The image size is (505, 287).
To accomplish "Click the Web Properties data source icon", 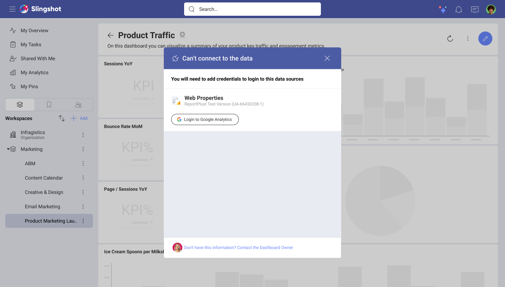I will pyautogui.click(x=176, y=101).
